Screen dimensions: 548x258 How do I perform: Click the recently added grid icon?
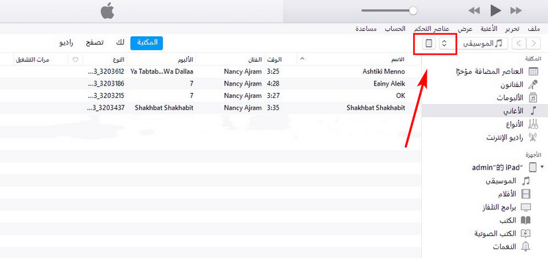click(x=534, y=72)
